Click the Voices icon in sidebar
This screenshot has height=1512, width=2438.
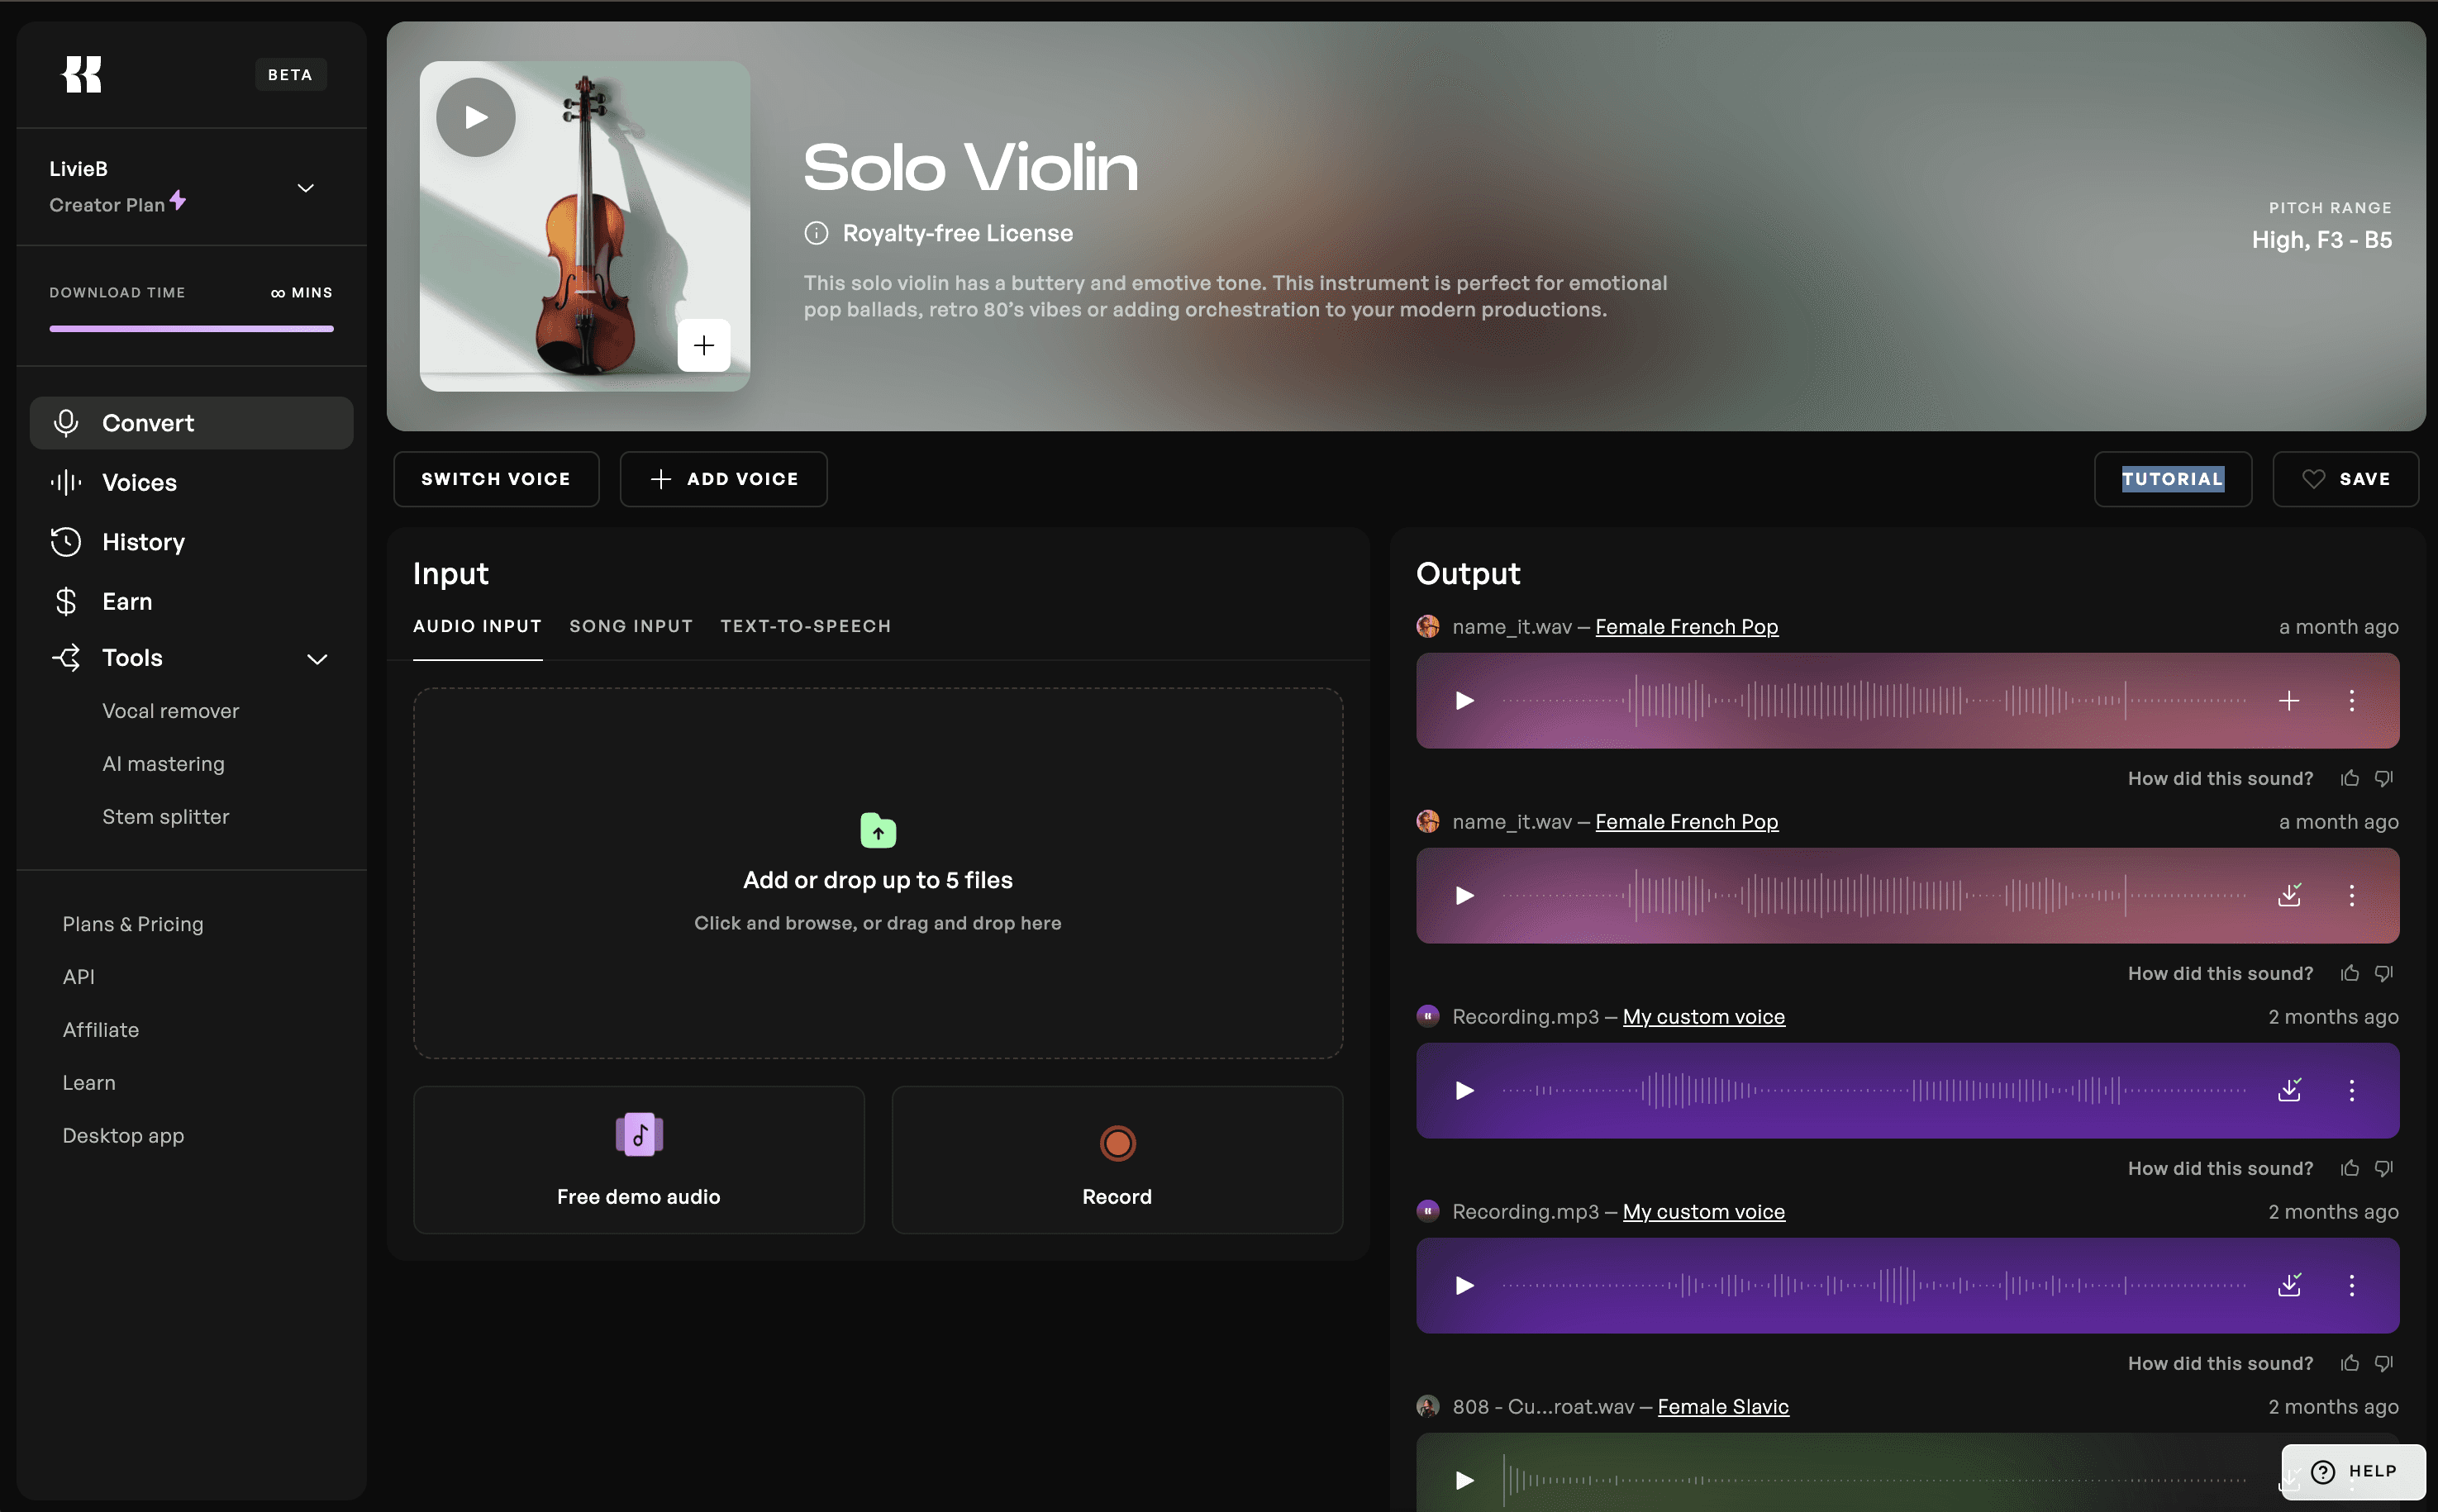click(64, 483)
